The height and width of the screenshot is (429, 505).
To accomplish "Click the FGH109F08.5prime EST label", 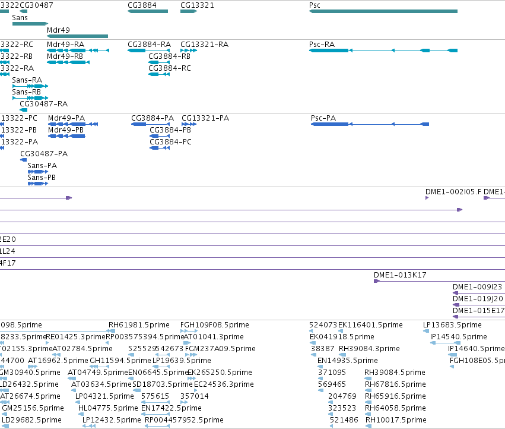I will coord(215,325).
